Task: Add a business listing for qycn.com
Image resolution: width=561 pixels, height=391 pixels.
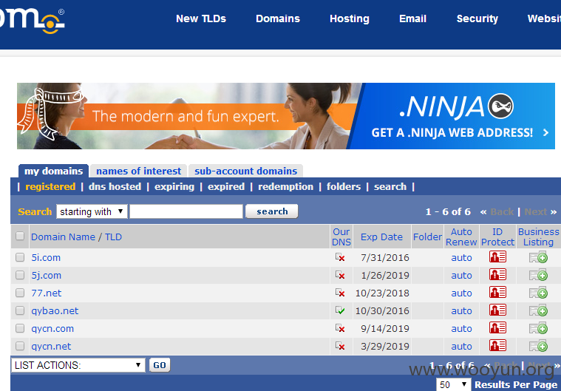Action: (x=539, y=328)
